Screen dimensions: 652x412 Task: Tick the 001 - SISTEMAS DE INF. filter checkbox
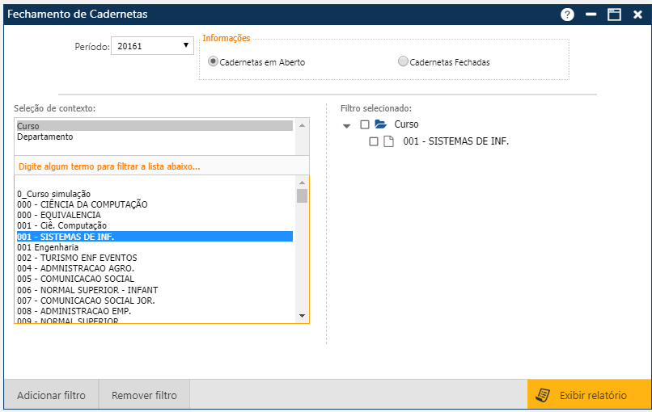click(373, 141)
